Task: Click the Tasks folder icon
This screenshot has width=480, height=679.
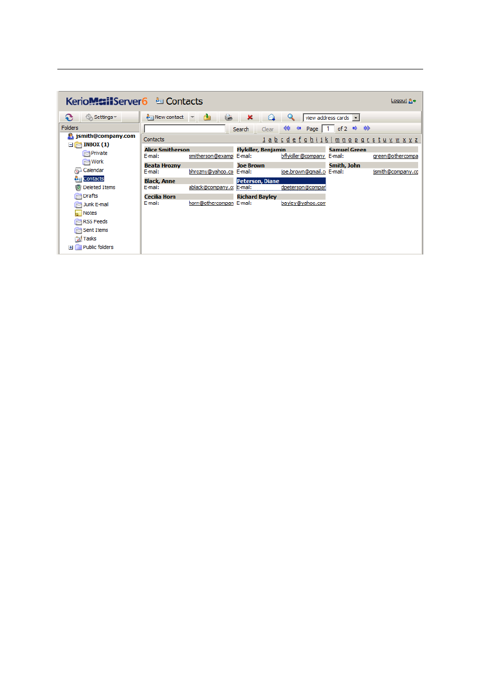Action: point(78,239)
